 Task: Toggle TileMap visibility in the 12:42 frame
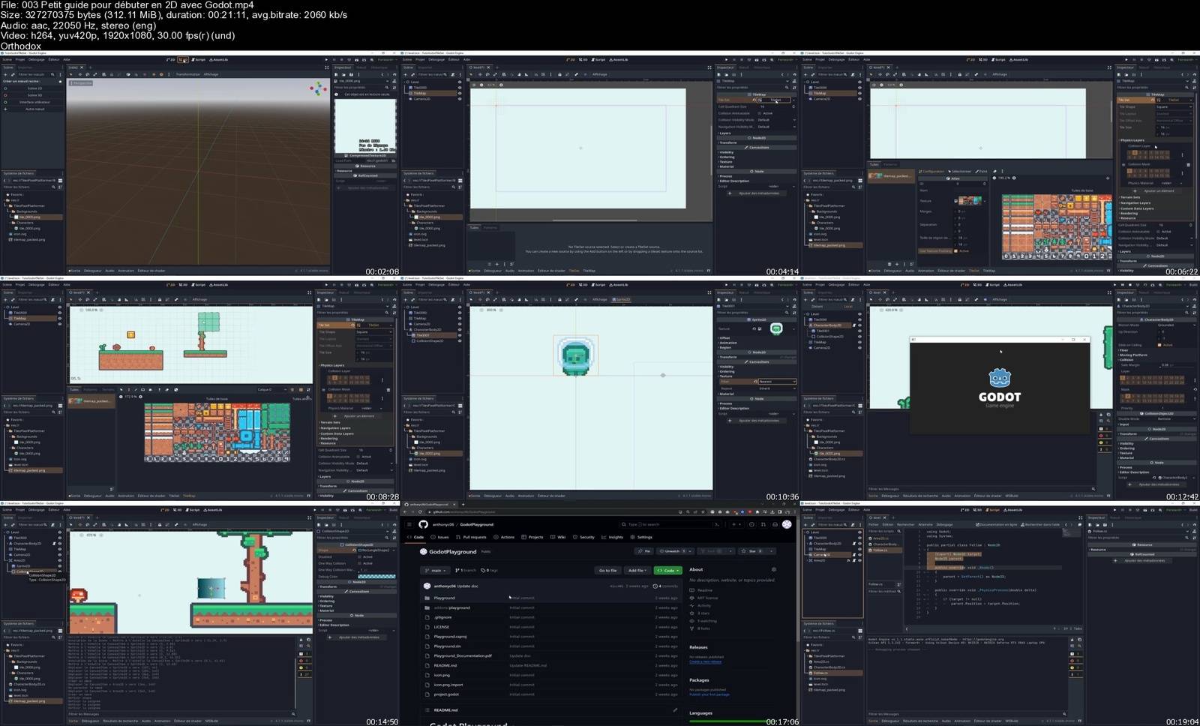(x=859, y=342)
